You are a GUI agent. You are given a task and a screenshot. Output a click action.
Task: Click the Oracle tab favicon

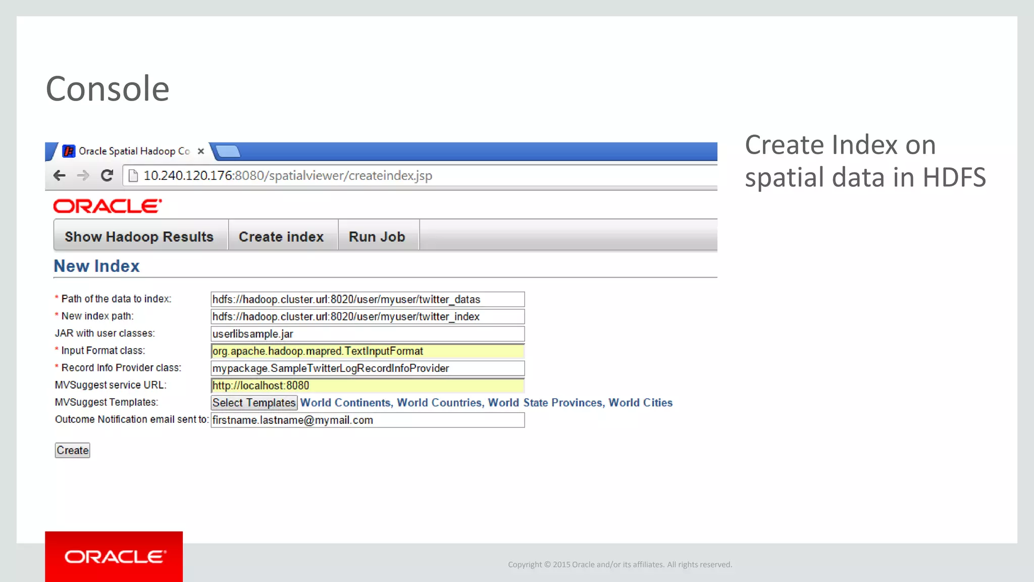click(x=69, y=151)
